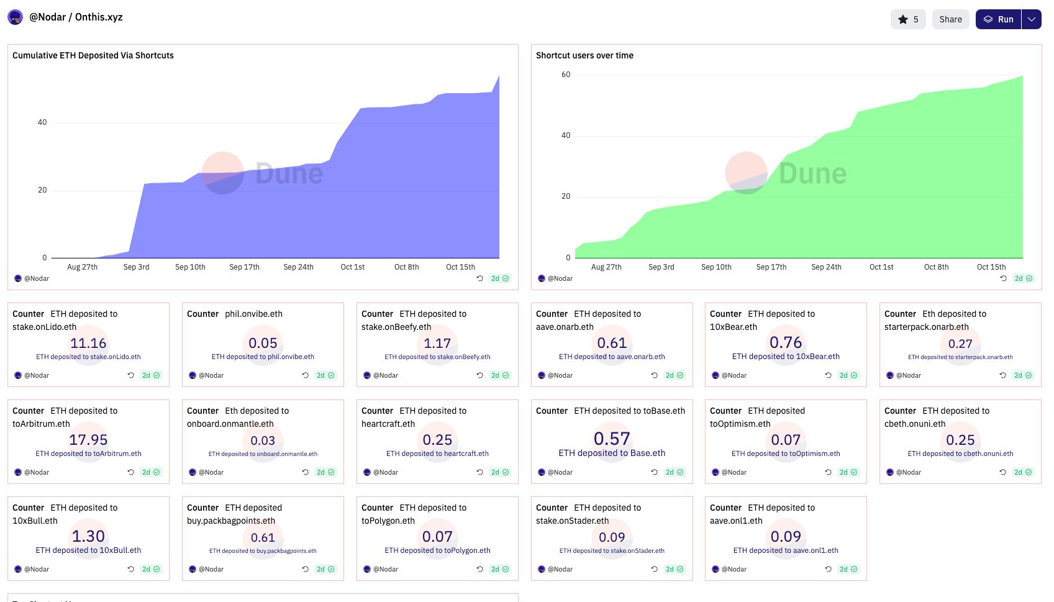Refresh the stake.onLido.eth counter
1054x602 pixels.
(130, 375)
